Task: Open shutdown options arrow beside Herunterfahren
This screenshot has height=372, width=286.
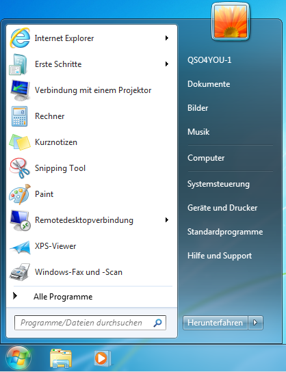Action: click(x=255, y=323)
